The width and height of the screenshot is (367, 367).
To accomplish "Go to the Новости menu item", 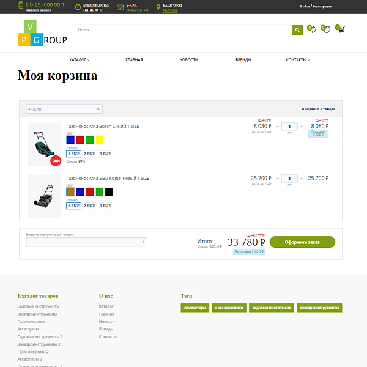I will click(188, 60).
